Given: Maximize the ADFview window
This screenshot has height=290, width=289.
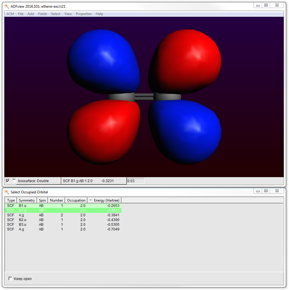Looking at the screenshot, I should [266, 5].
